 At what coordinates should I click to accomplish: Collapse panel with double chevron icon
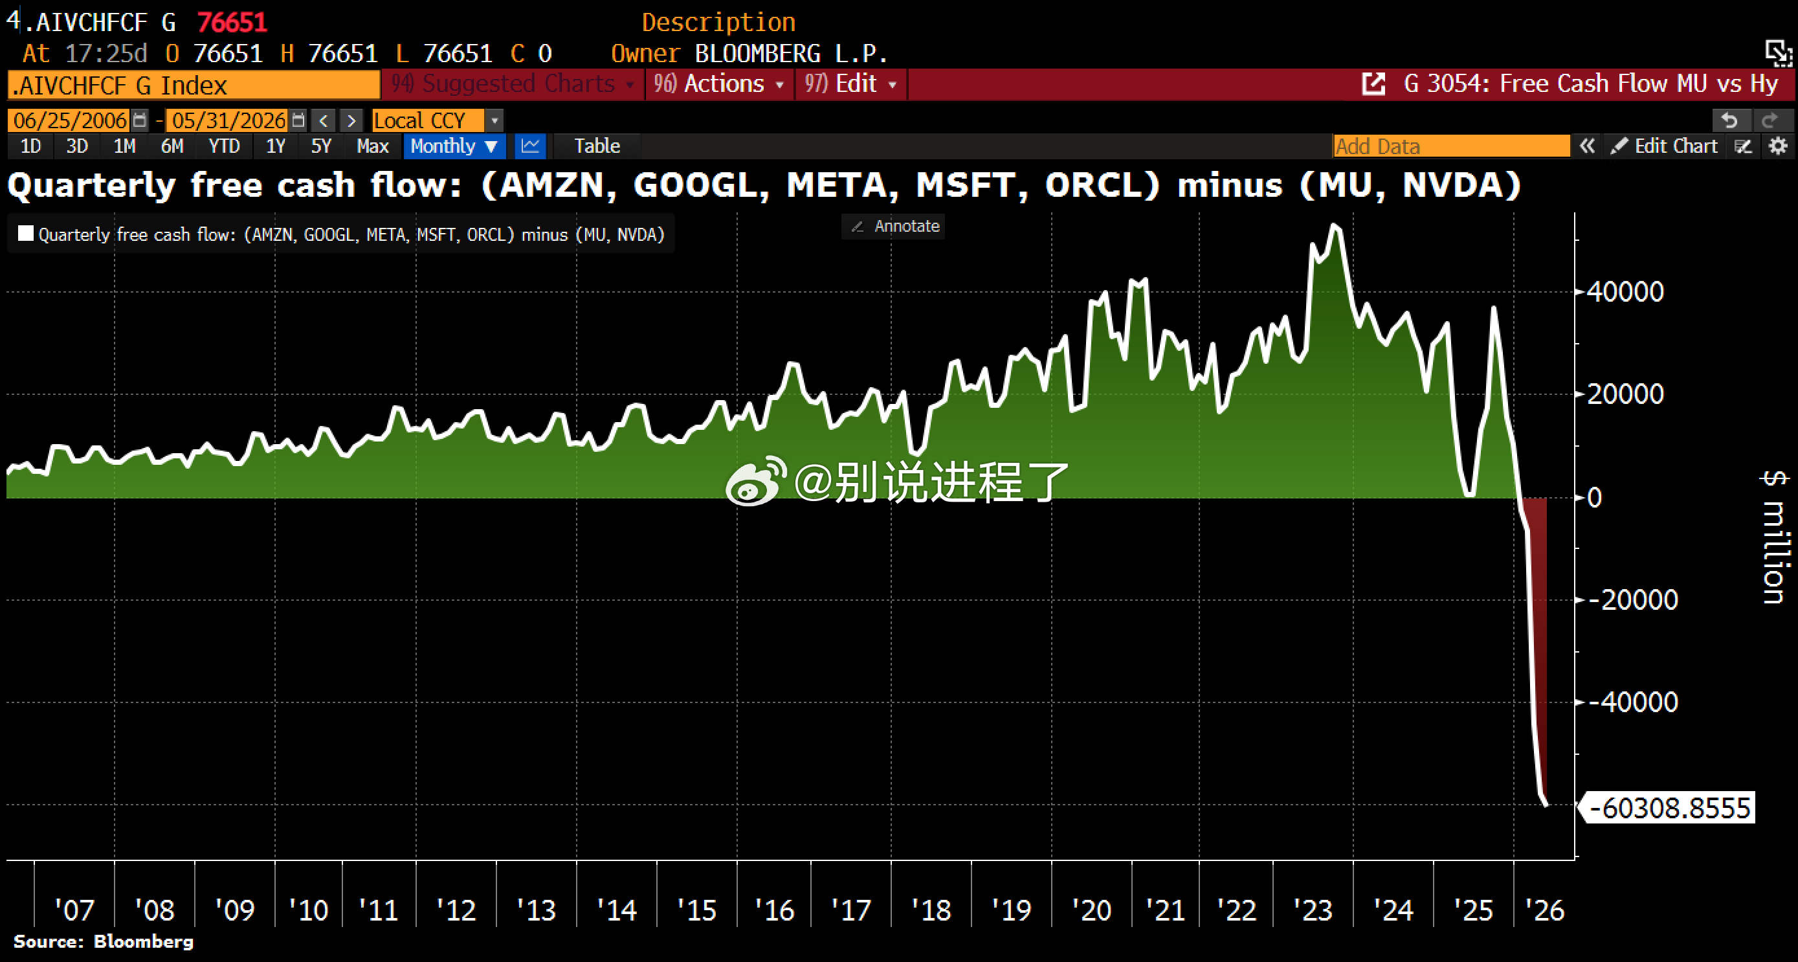1587,146
